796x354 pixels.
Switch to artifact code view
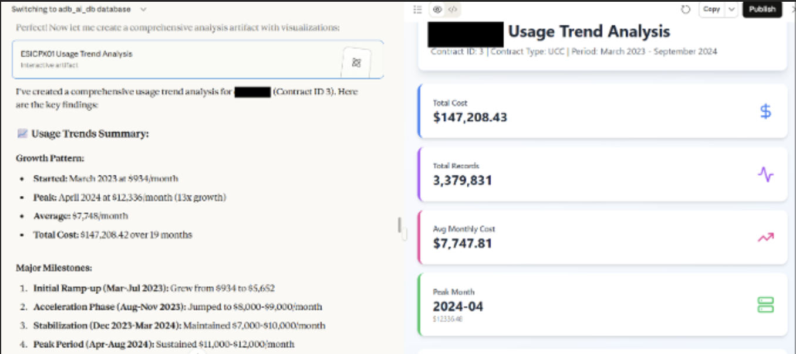coord(453,9)
